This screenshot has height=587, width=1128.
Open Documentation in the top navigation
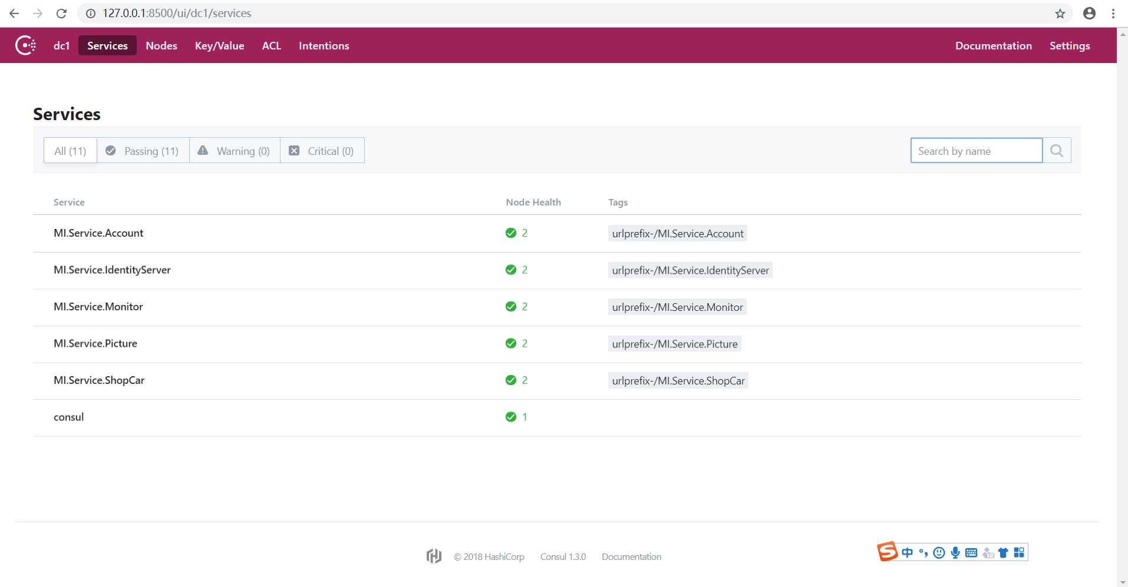pyautogui.click(x=993, y=45)
